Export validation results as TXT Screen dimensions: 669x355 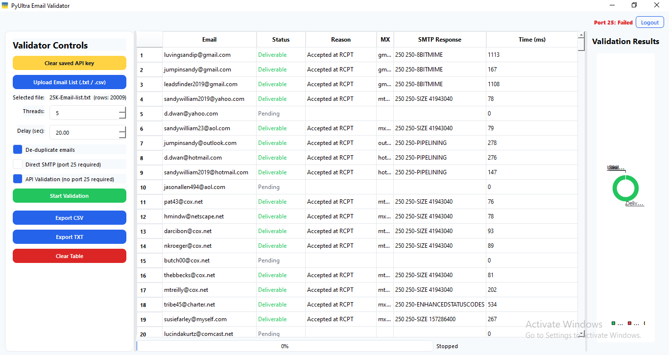point(69,237)
